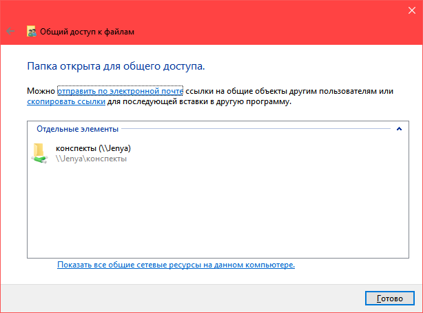Click the Отдельные элементы group header label
Image resolution: width=423 pixels, height=313 pixels.
tap(77, 129)
